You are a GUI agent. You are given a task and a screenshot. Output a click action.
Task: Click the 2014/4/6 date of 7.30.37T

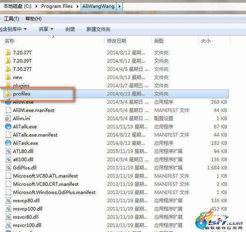point(128,69)
